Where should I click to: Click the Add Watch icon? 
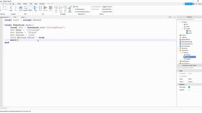(x=70, y=9)
